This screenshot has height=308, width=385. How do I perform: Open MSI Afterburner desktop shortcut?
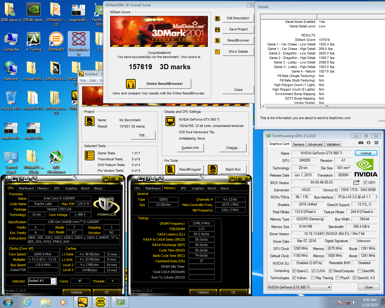(56, 162)
